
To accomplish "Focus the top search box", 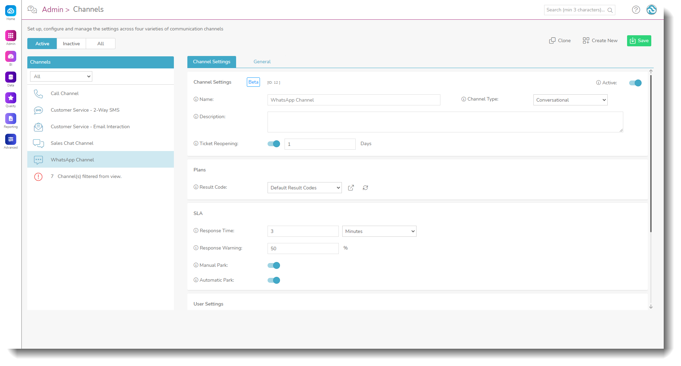I will tap(580, 10).
